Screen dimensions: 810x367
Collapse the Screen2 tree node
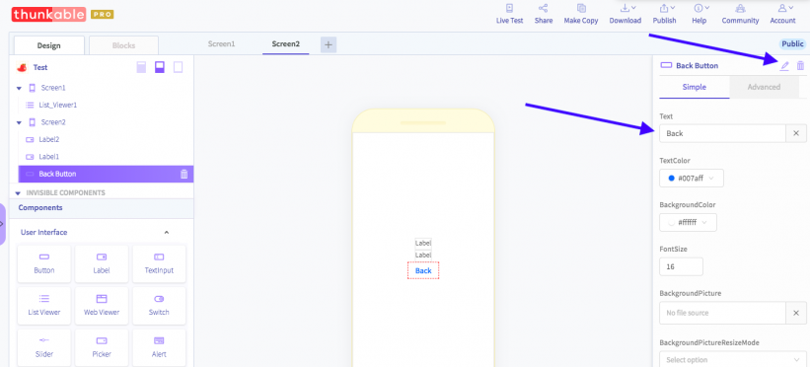[x=19, y=123]
